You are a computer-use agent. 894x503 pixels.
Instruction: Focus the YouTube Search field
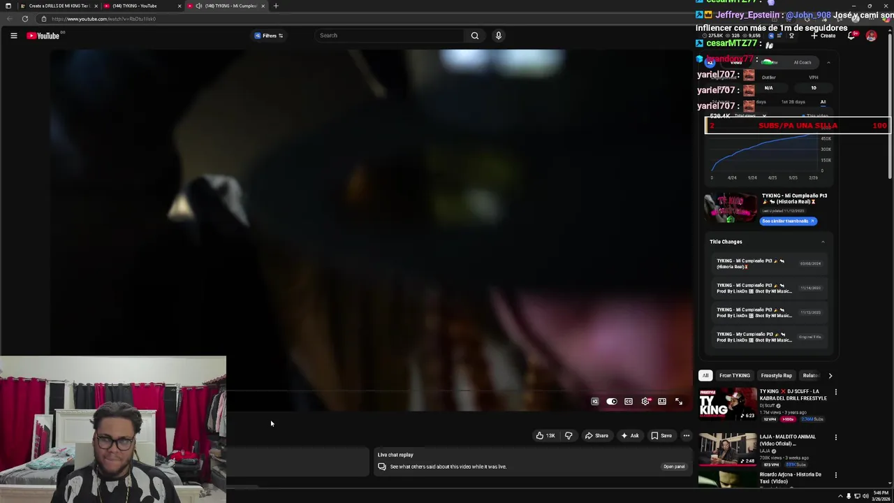pos(389,36)
